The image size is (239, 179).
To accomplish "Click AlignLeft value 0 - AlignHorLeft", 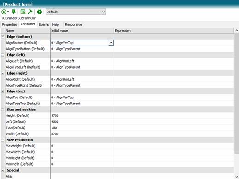I will point(63,61).
